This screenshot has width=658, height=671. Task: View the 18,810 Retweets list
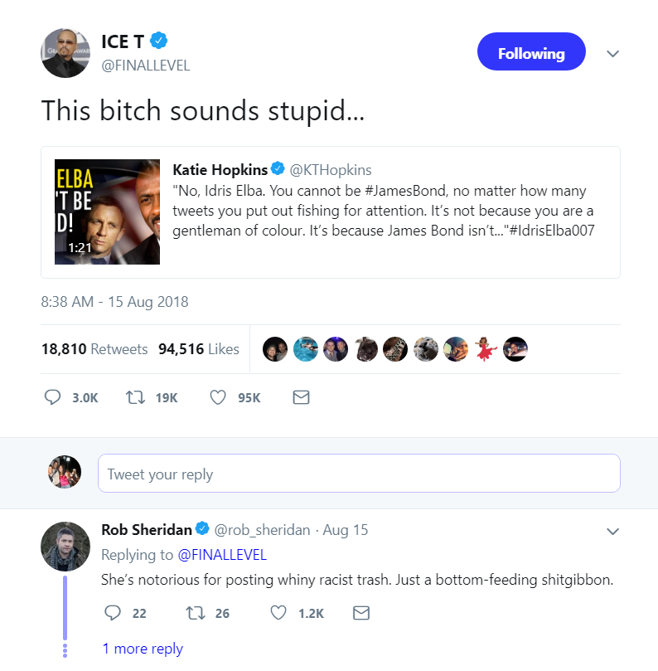94,348
